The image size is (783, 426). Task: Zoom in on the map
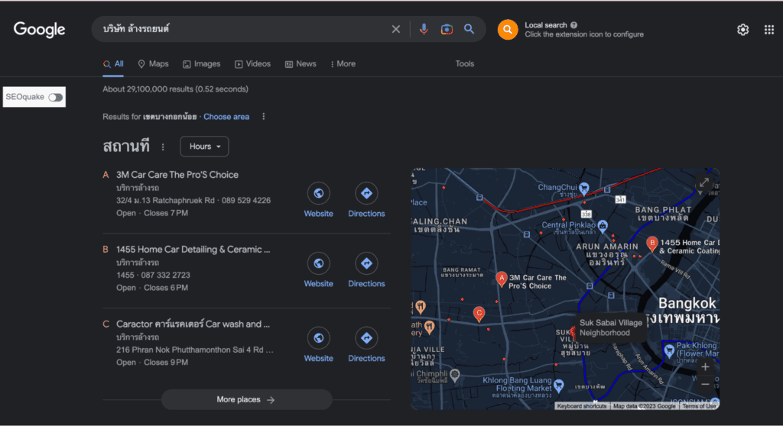pos(705,367)
